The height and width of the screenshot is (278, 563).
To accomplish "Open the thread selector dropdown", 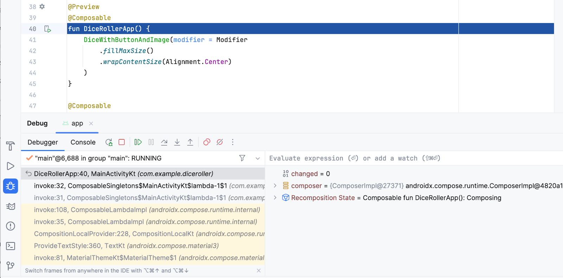I will (x=258, y=159).
